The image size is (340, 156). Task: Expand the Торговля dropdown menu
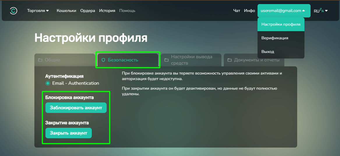(x=38, y=11)
